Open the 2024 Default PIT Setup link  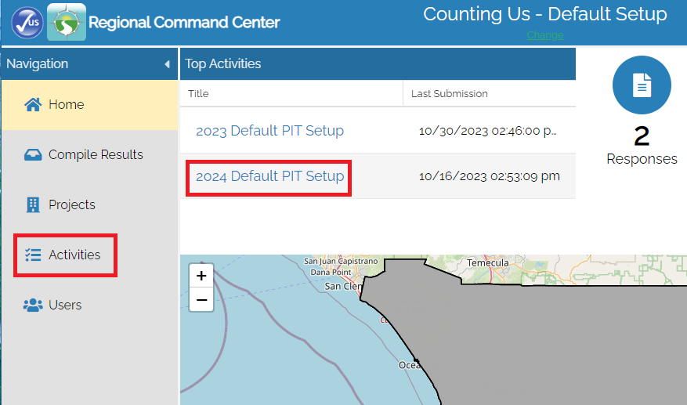[269, 176]
